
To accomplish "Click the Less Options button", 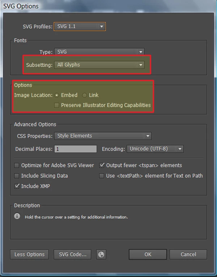I will (x=29, y=255).
